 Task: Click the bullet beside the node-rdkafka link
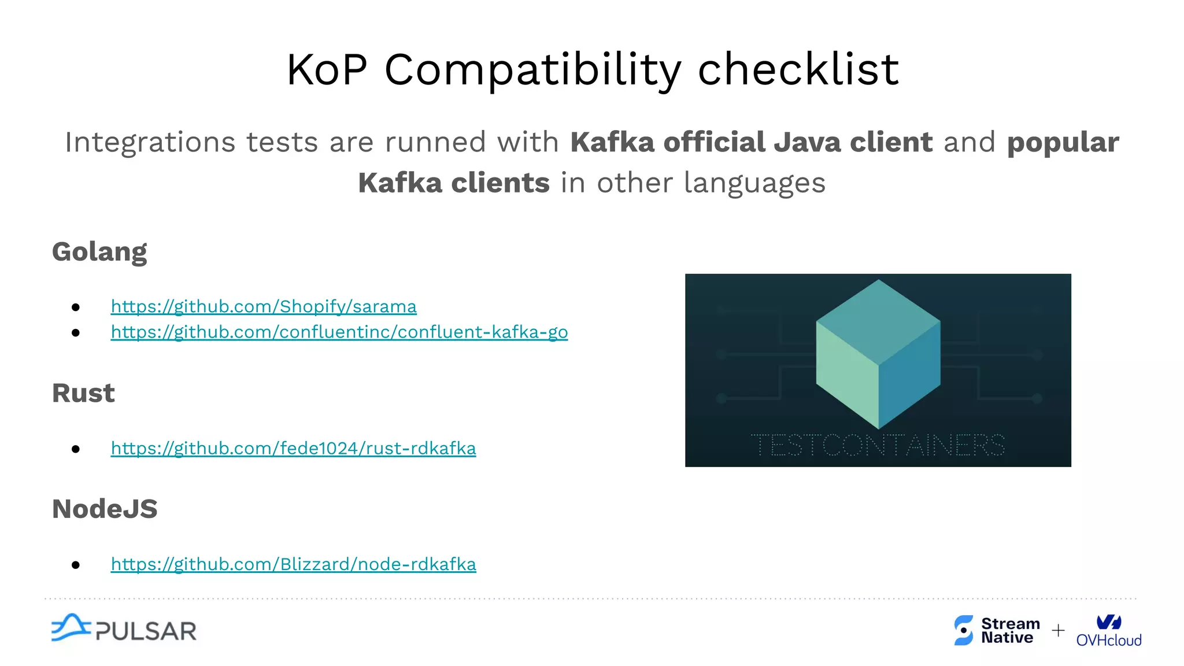point(76,565)
